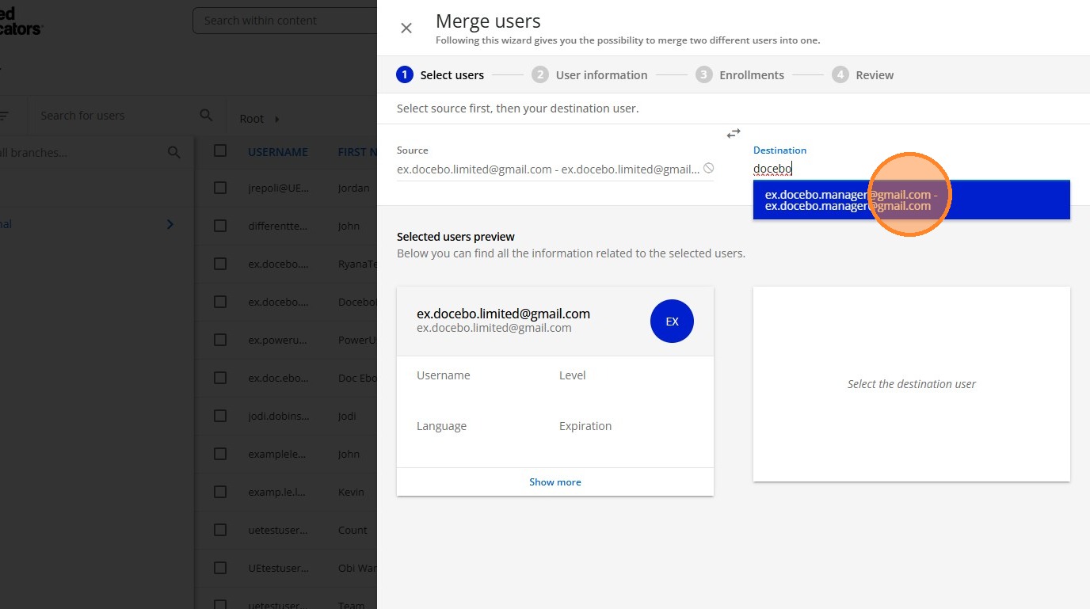Jump to the Enrollments step
1090x609 pixels.
tap(740, 75)
